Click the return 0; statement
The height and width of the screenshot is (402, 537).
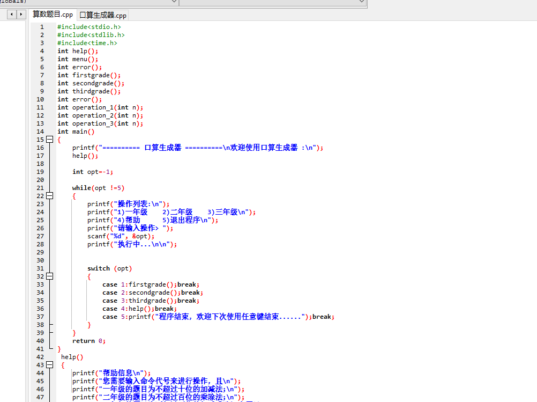click(x=89, y=341)
